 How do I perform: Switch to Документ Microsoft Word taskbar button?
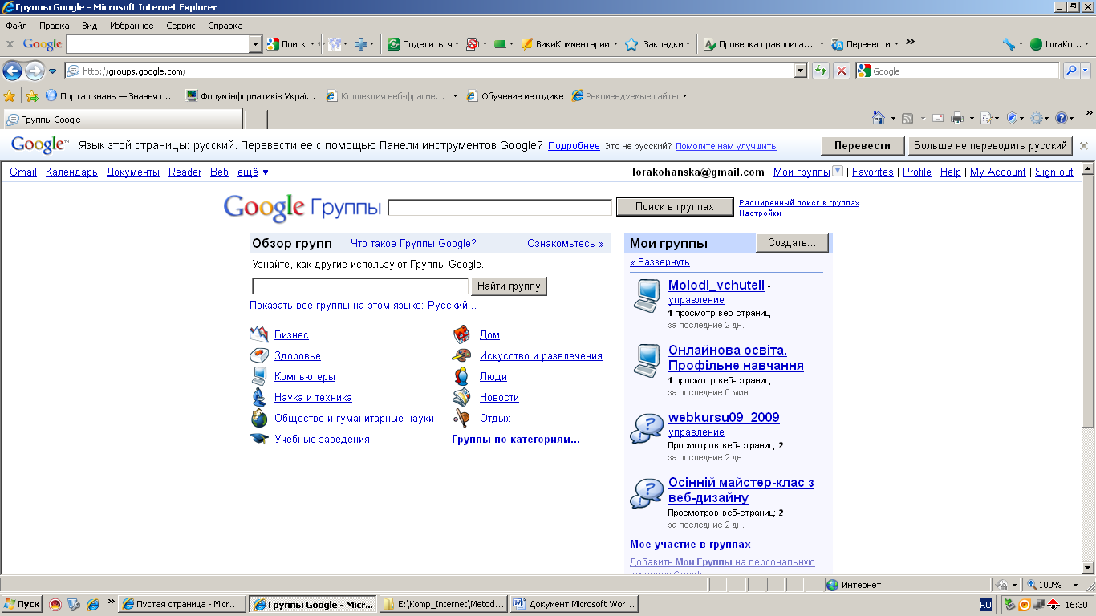(574, 604)
